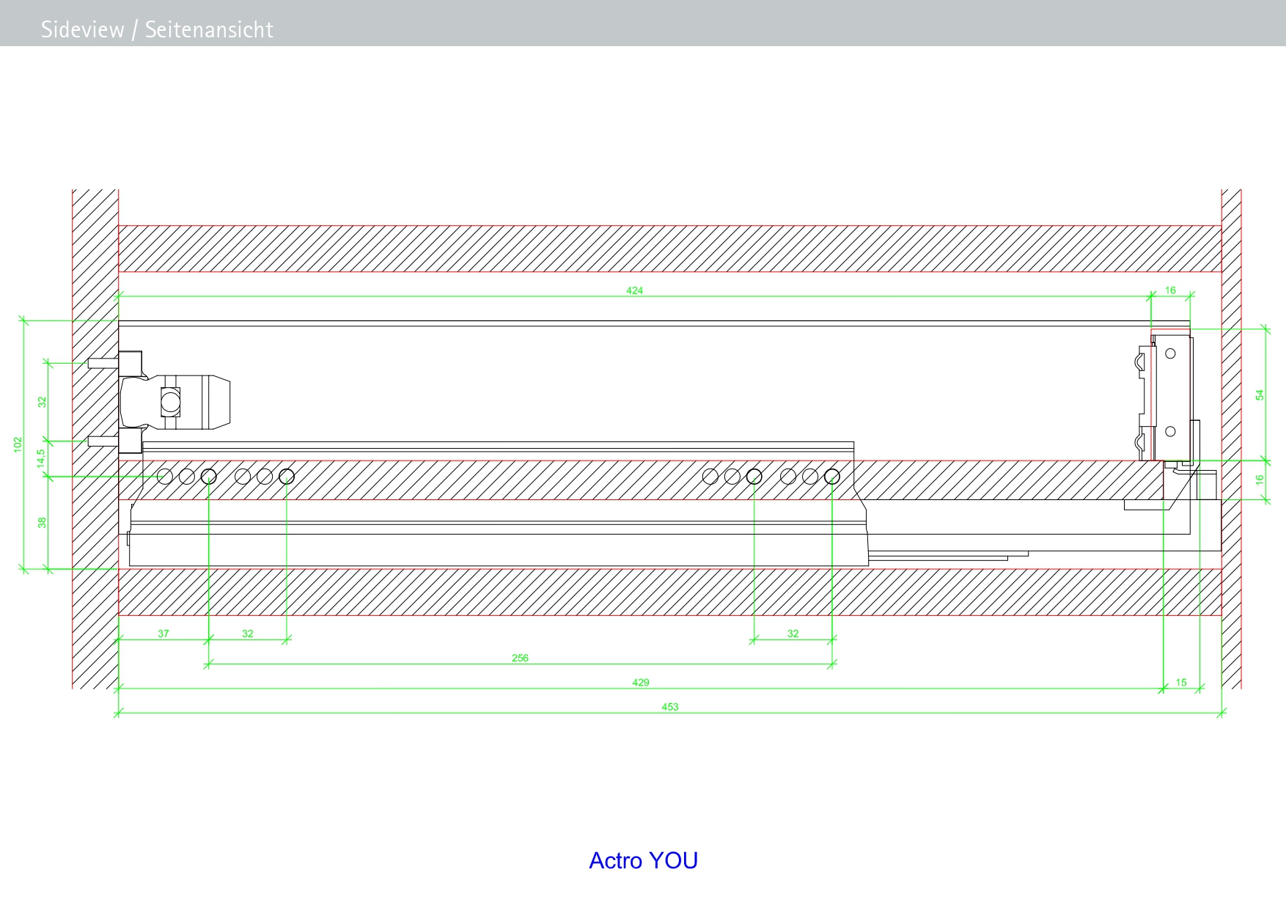1286x910 pixels.
Task: Select the 54 dimension on right side
Action: (x=1260, y=395)
